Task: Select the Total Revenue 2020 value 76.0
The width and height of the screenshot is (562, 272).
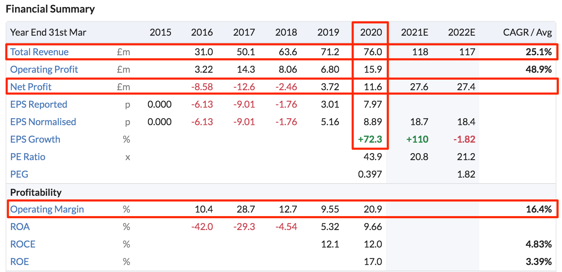Action: (373, 52)
